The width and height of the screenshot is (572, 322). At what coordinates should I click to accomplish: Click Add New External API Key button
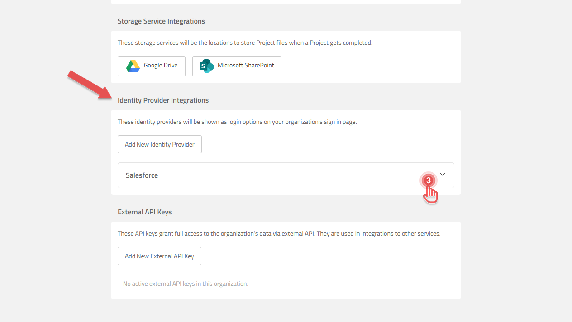click(x=159, y=256)
